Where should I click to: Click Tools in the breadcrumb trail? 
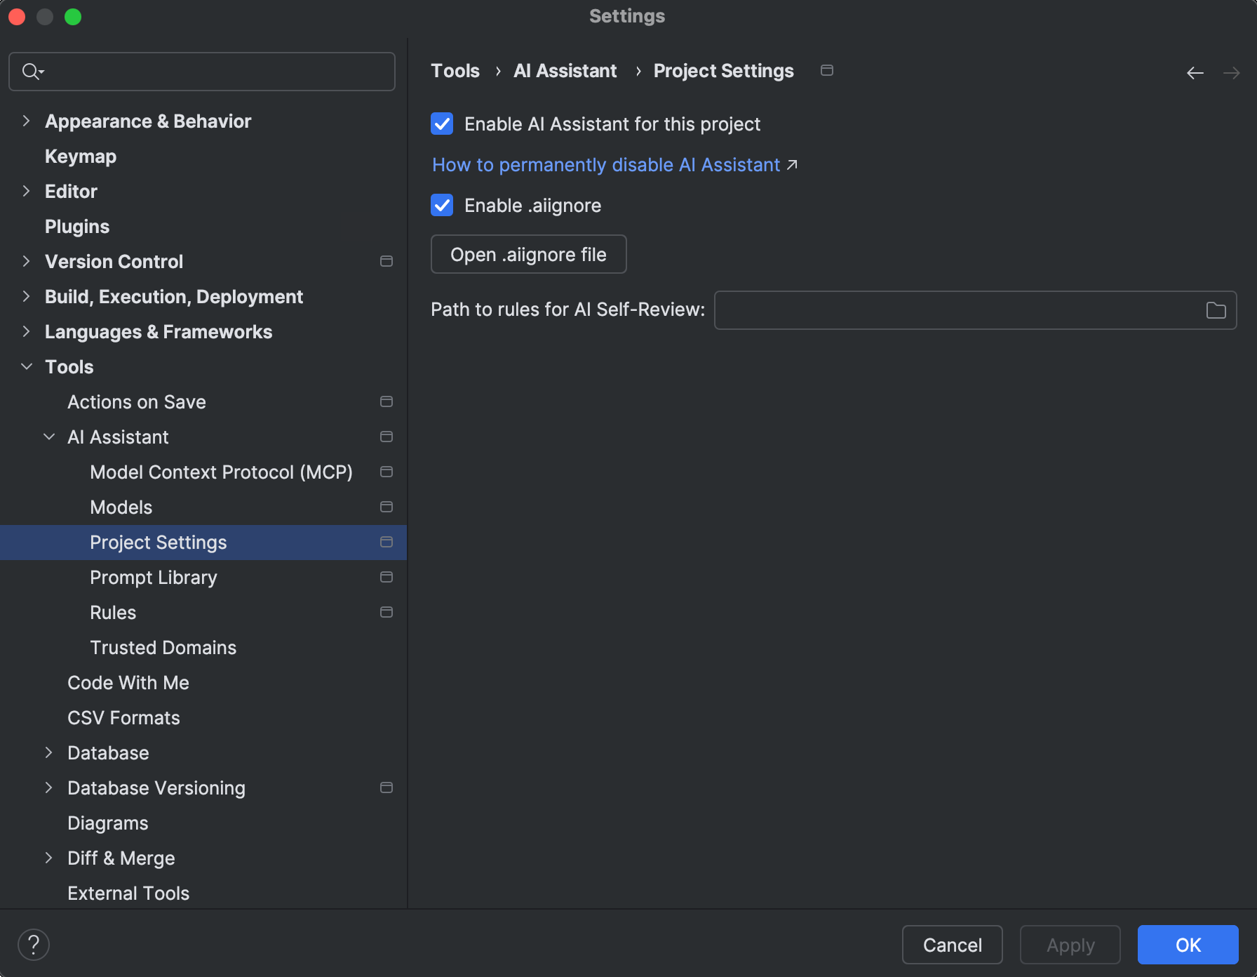(455, 70)
